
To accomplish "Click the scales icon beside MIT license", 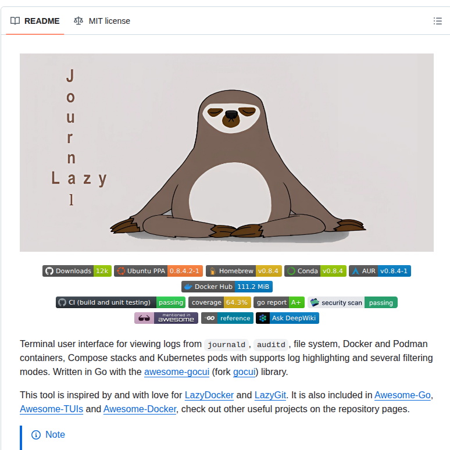I will (78, 21).
